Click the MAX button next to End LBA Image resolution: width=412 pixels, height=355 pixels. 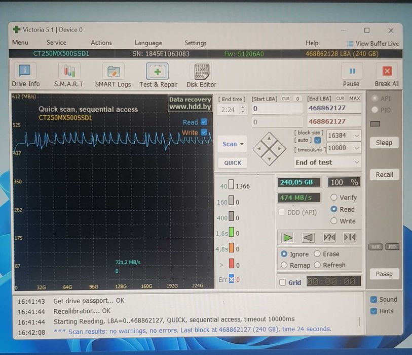tap(354, 99)
